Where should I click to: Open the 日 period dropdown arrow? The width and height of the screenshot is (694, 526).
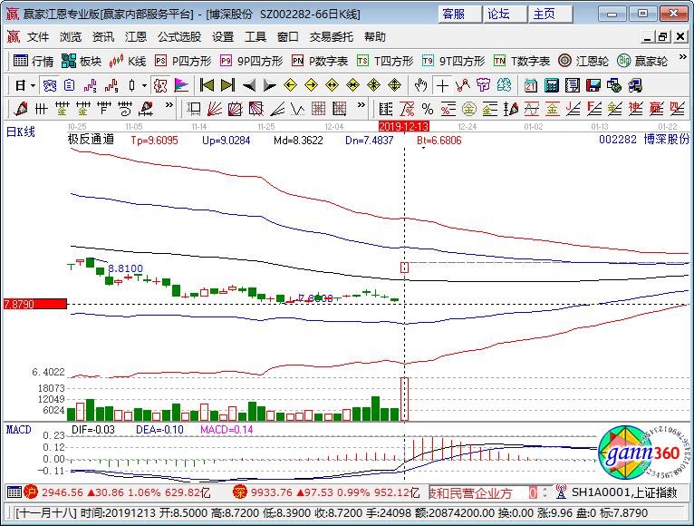[33, 85]
